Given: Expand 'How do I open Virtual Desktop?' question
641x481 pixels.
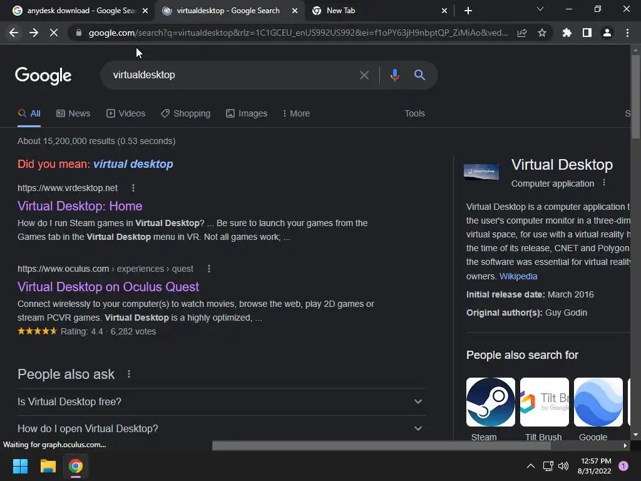Looking at the screenshot, I should (221, 428).
